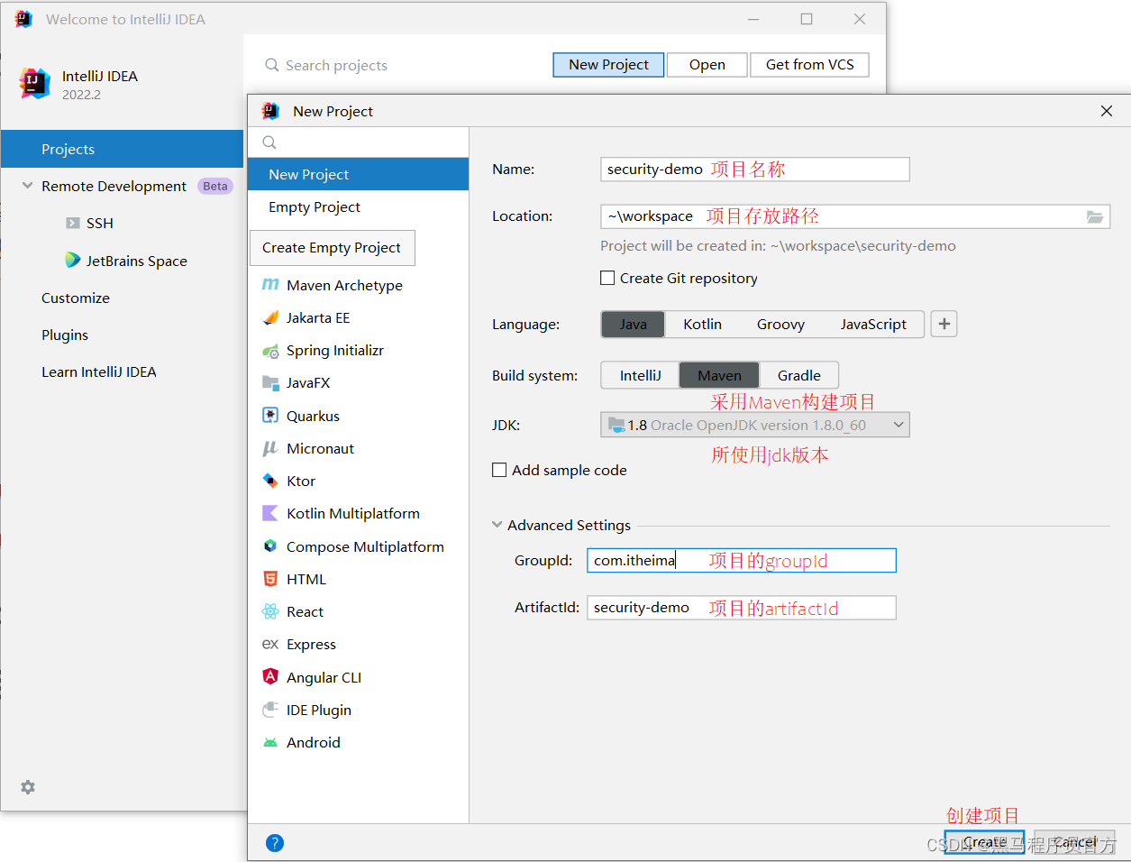Image resolution: width=1131 pixels, height=862 pixels.
Task: Open the Customize section
Action: [x=75, y=298]
